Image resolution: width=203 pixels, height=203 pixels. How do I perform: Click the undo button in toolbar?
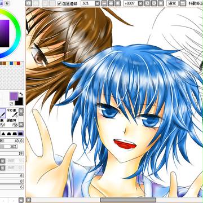coord(29,3)
